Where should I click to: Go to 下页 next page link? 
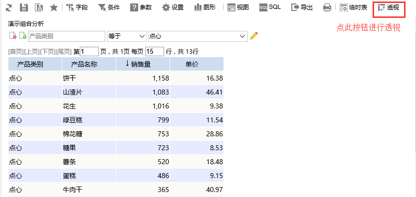click(x=48, y=52)
